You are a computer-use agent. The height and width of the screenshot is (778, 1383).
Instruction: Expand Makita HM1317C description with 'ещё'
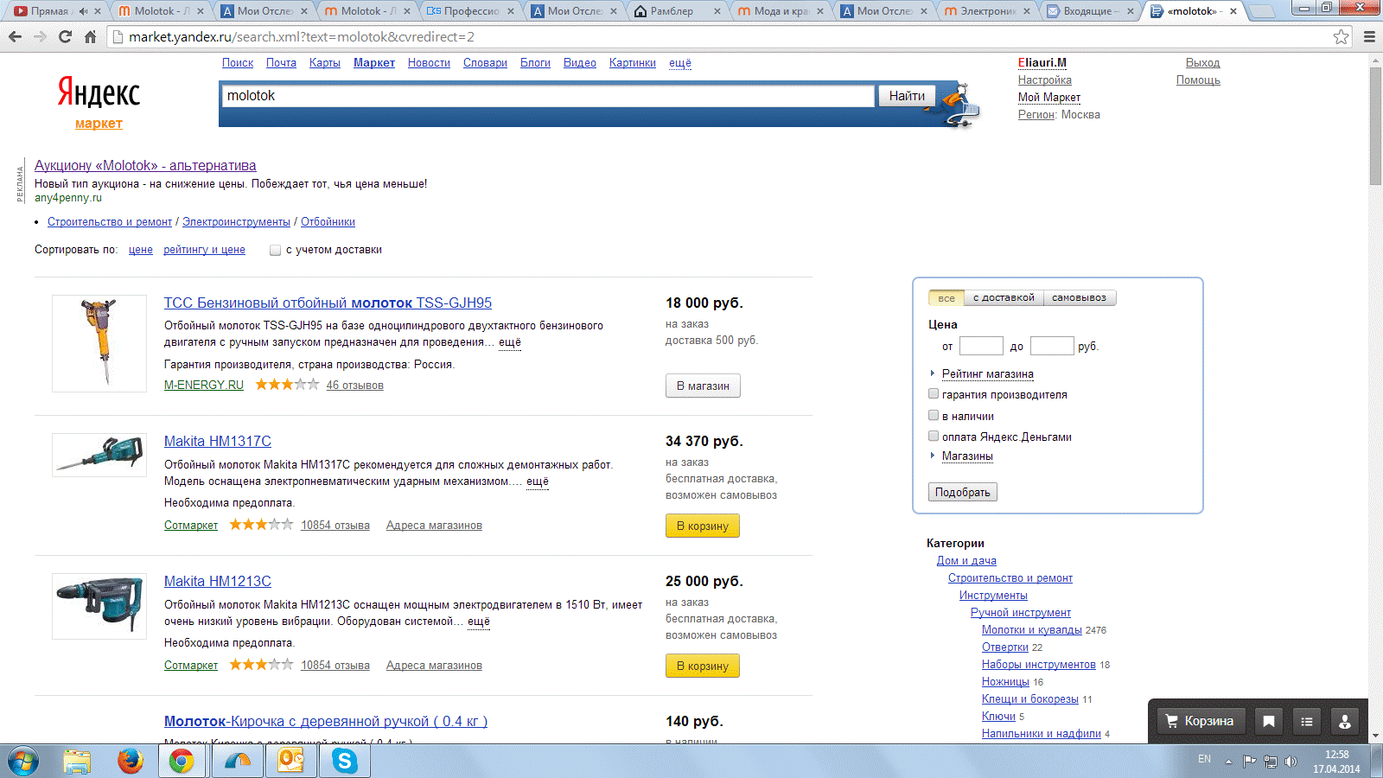[x=538, y=481]
